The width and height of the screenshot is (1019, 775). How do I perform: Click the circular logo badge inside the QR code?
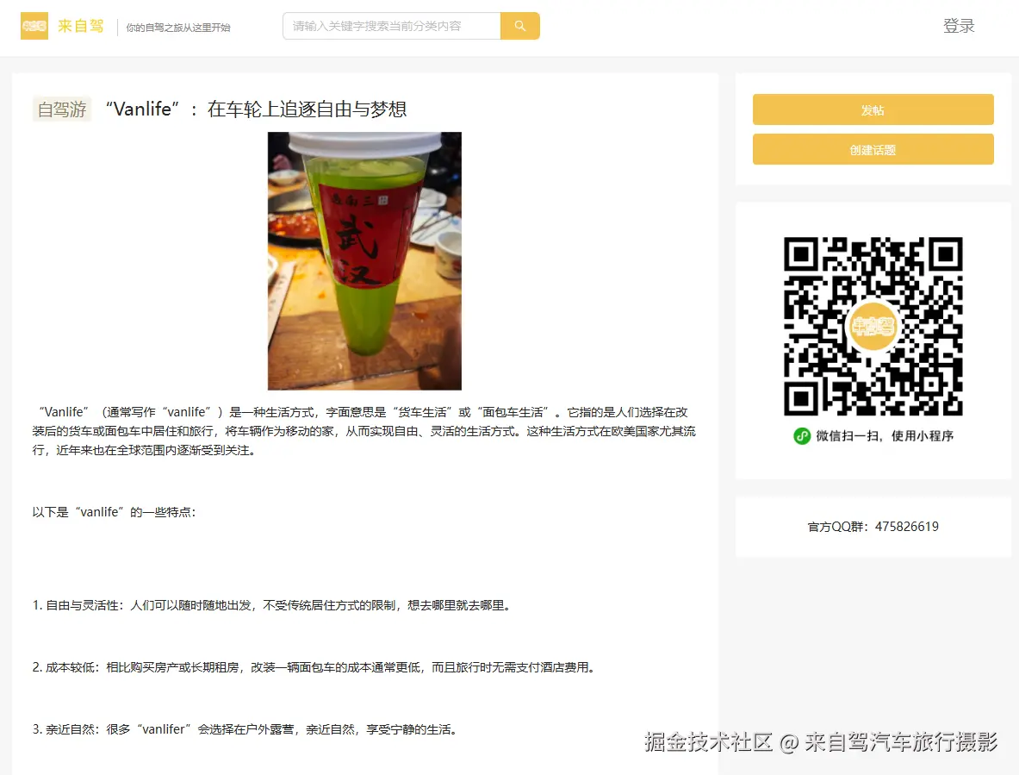coord(873,327)
